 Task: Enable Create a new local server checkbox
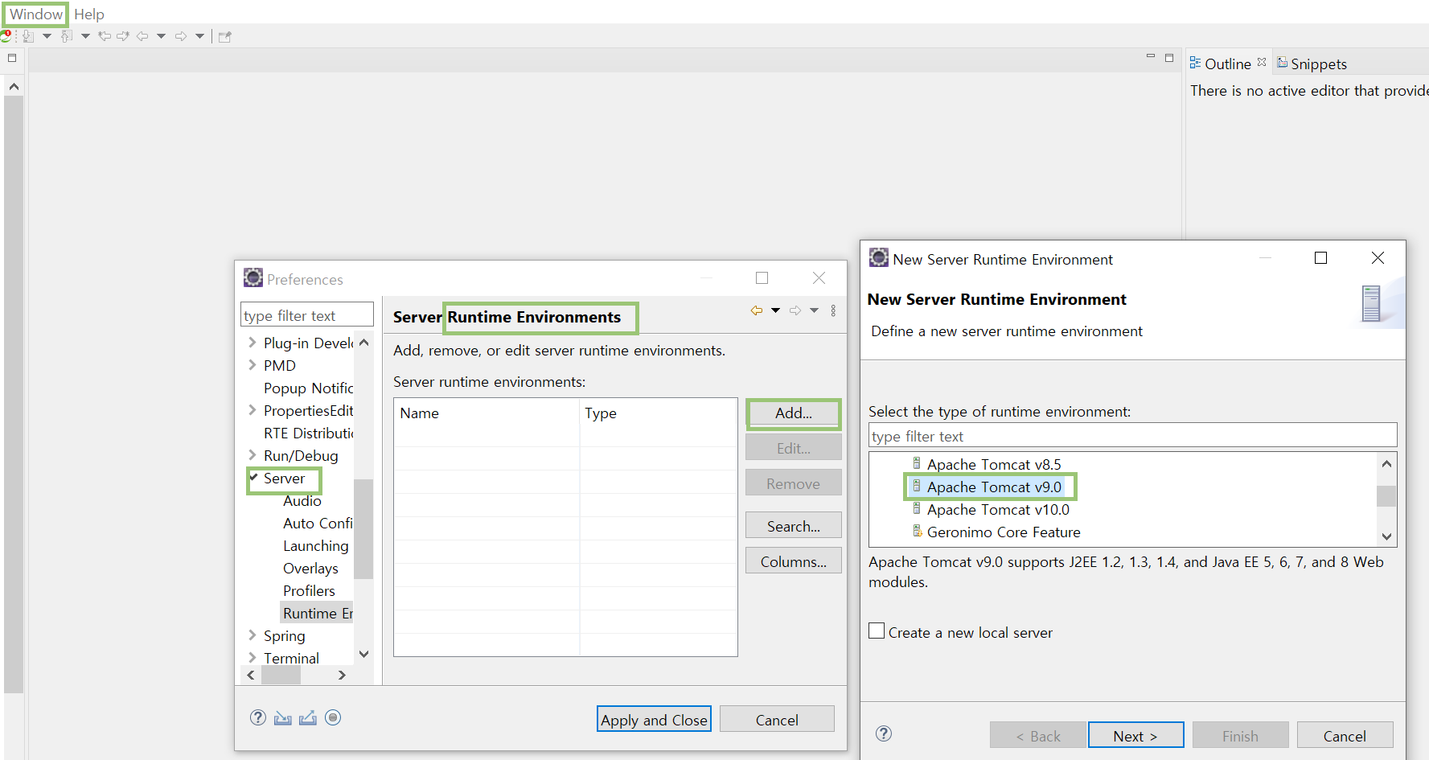click(877, 631)
